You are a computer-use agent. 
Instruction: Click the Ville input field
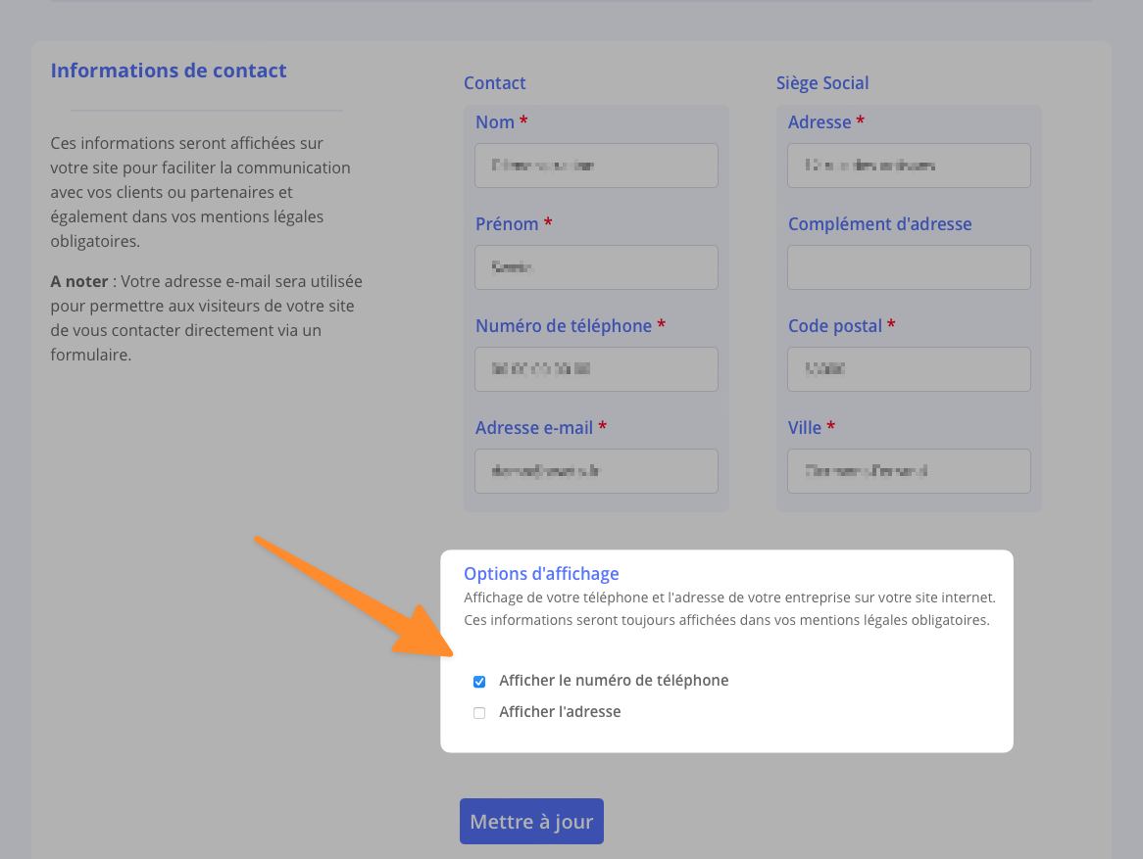(909, 471)
